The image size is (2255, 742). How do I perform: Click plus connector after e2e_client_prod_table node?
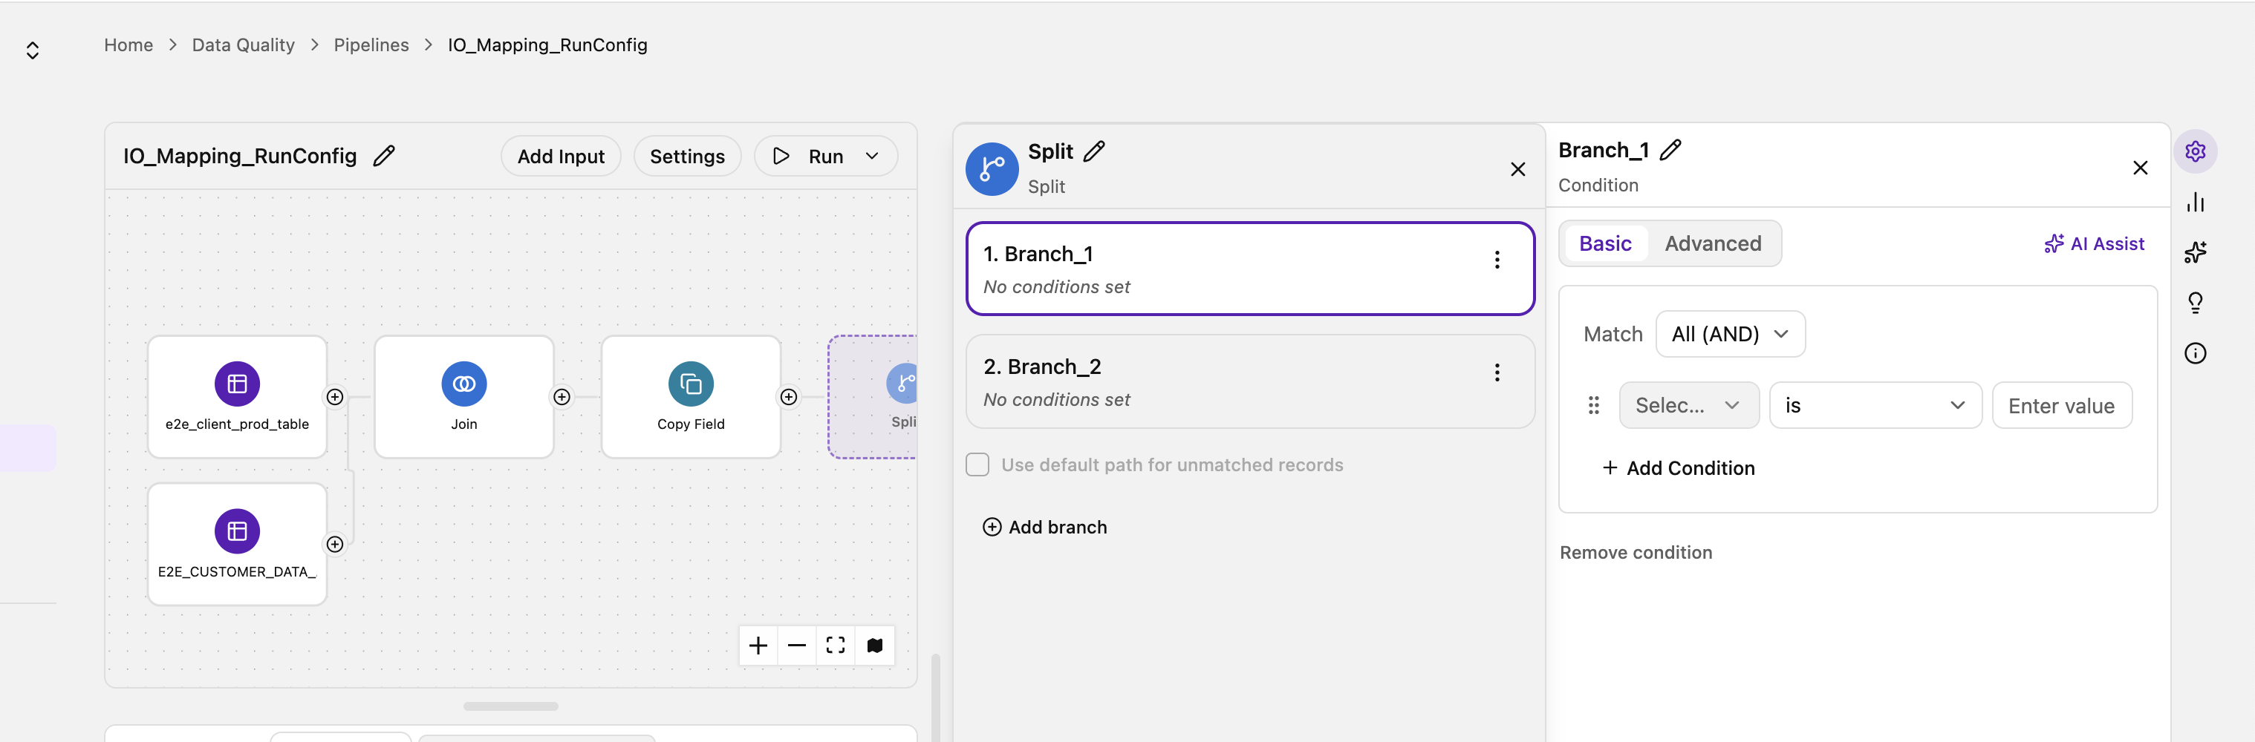334,397
